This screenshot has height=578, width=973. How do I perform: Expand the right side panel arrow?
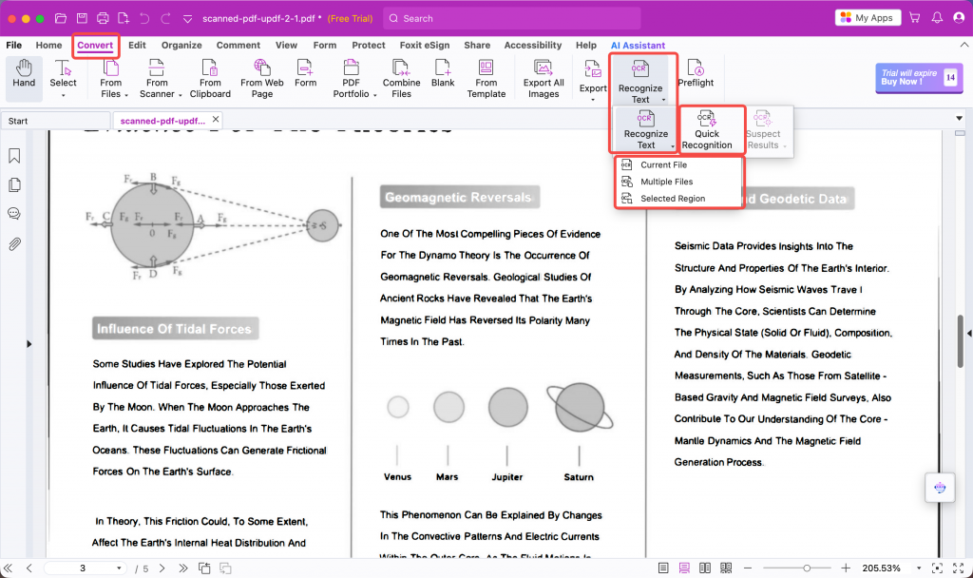(x=969, y=334)
